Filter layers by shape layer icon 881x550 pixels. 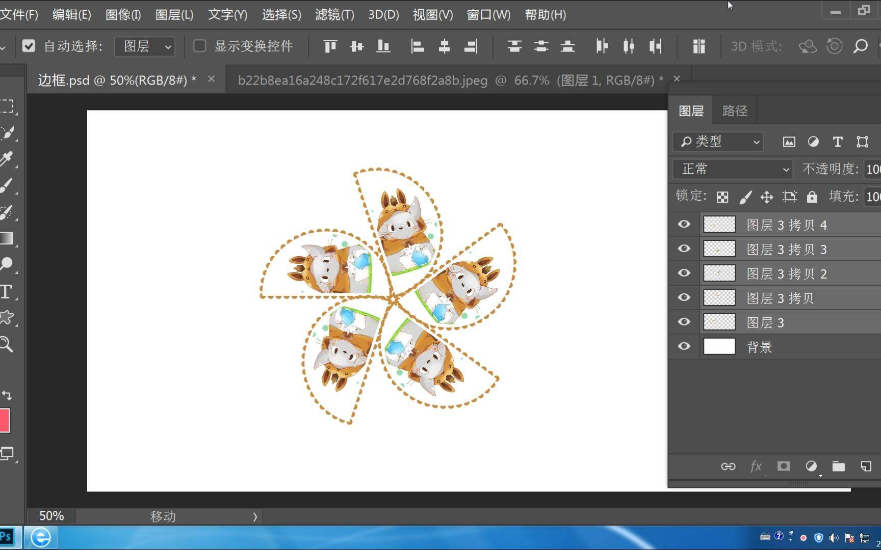(x=862, y=142)
